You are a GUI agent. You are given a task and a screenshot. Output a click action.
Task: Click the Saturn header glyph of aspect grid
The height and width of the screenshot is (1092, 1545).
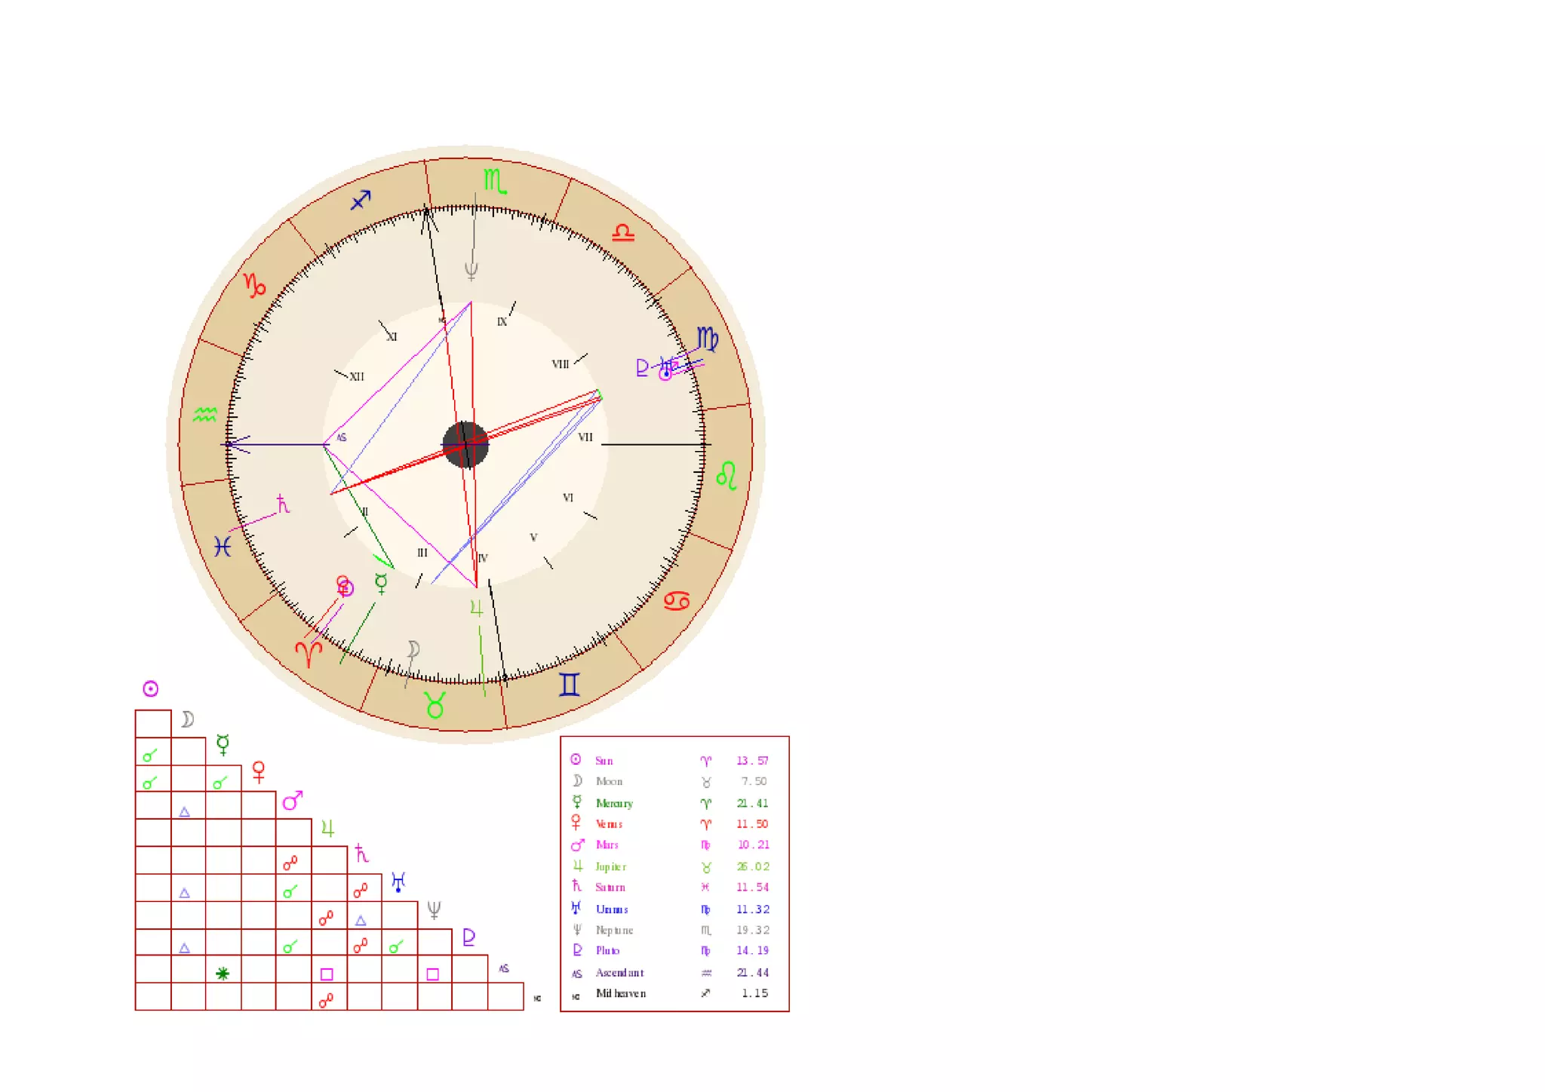(361, 854)
